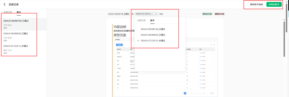Click the red 删除的内容 legend tag

tap(220, 14)
